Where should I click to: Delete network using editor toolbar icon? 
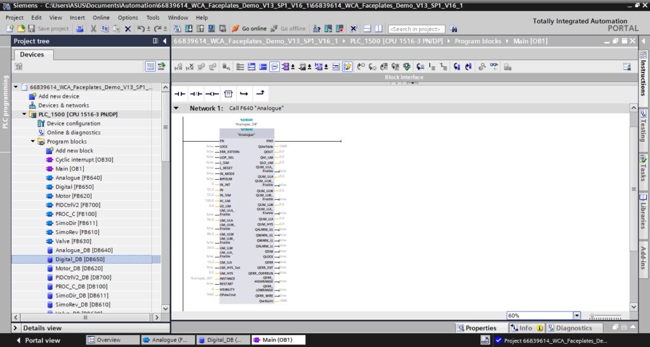[x=190, y=67]
